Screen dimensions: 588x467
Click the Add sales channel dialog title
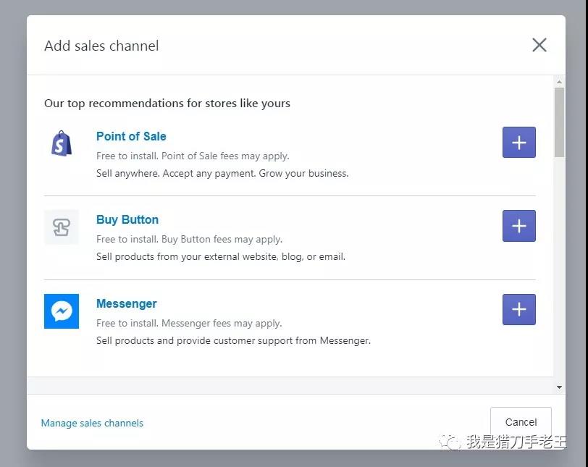(x=101, y=46)
